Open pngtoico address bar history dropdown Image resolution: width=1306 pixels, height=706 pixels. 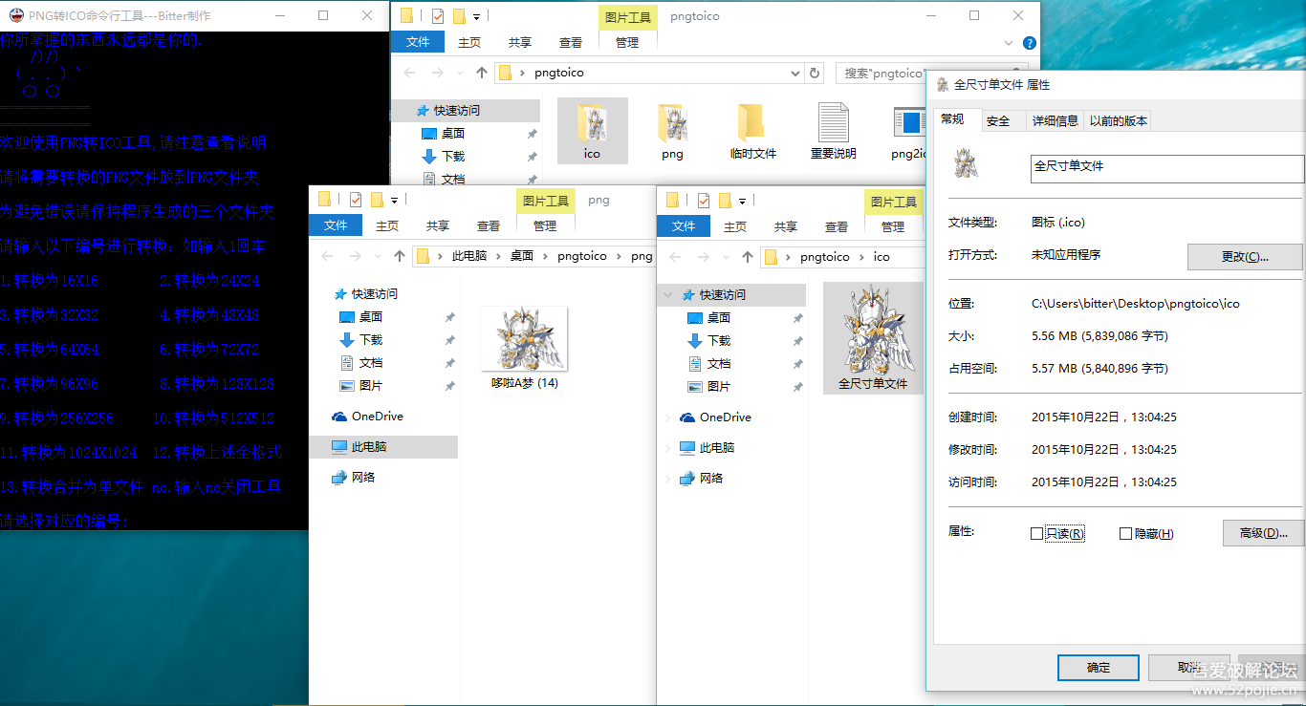796,73
